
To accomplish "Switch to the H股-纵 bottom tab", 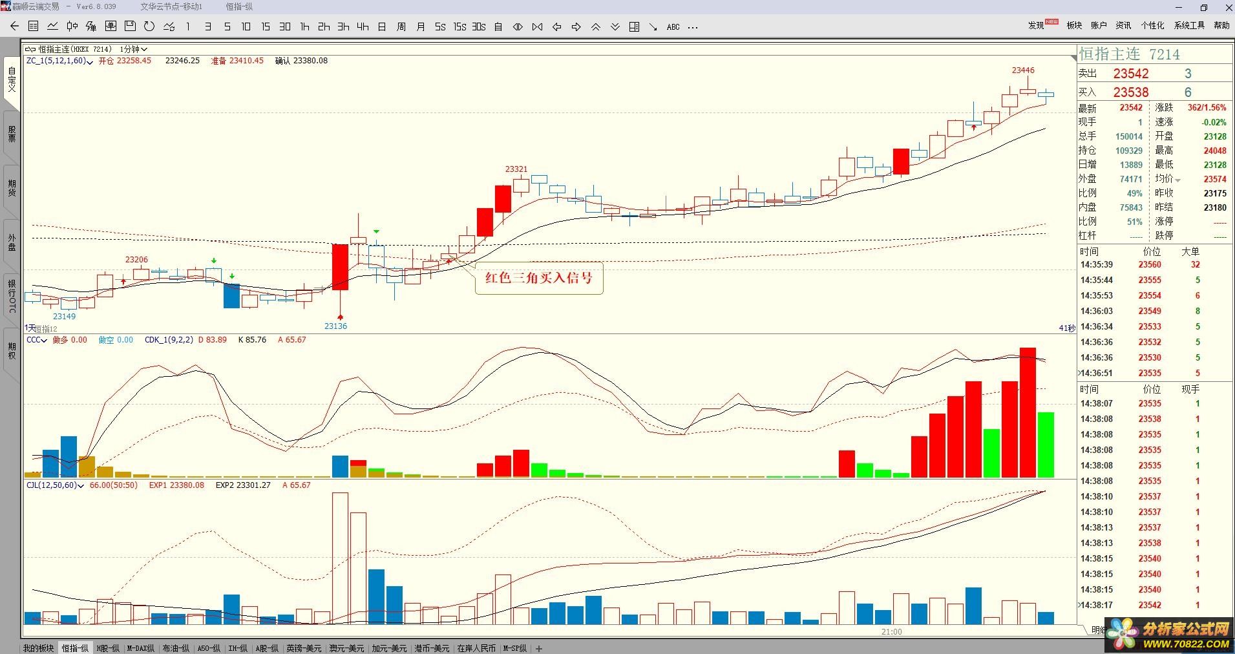I will click(108, 648).
